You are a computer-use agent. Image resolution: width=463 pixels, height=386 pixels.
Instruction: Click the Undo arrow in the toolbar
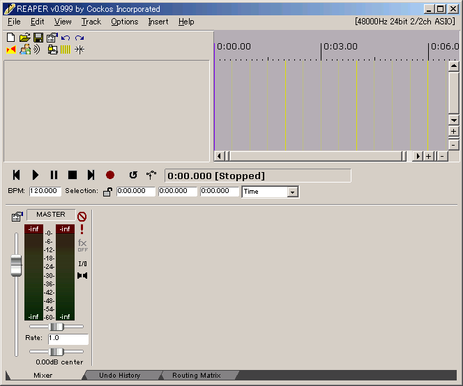click(x=66, y=38)
